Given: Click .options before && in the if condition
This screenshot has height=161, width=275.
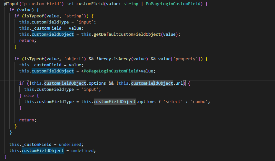Looking at the screenshot, I should 96,83.
